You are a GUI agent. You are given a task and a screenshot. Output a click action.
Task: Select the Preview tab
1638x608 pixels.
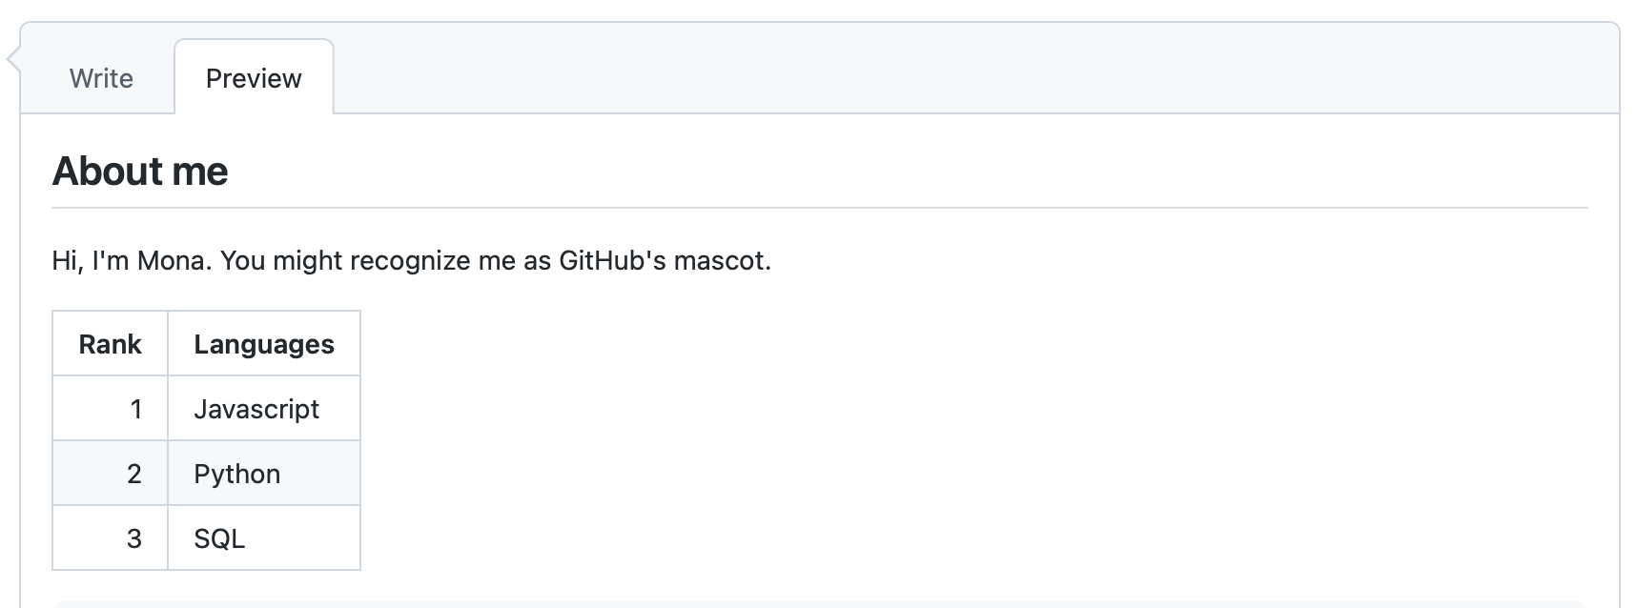point(253,77)
